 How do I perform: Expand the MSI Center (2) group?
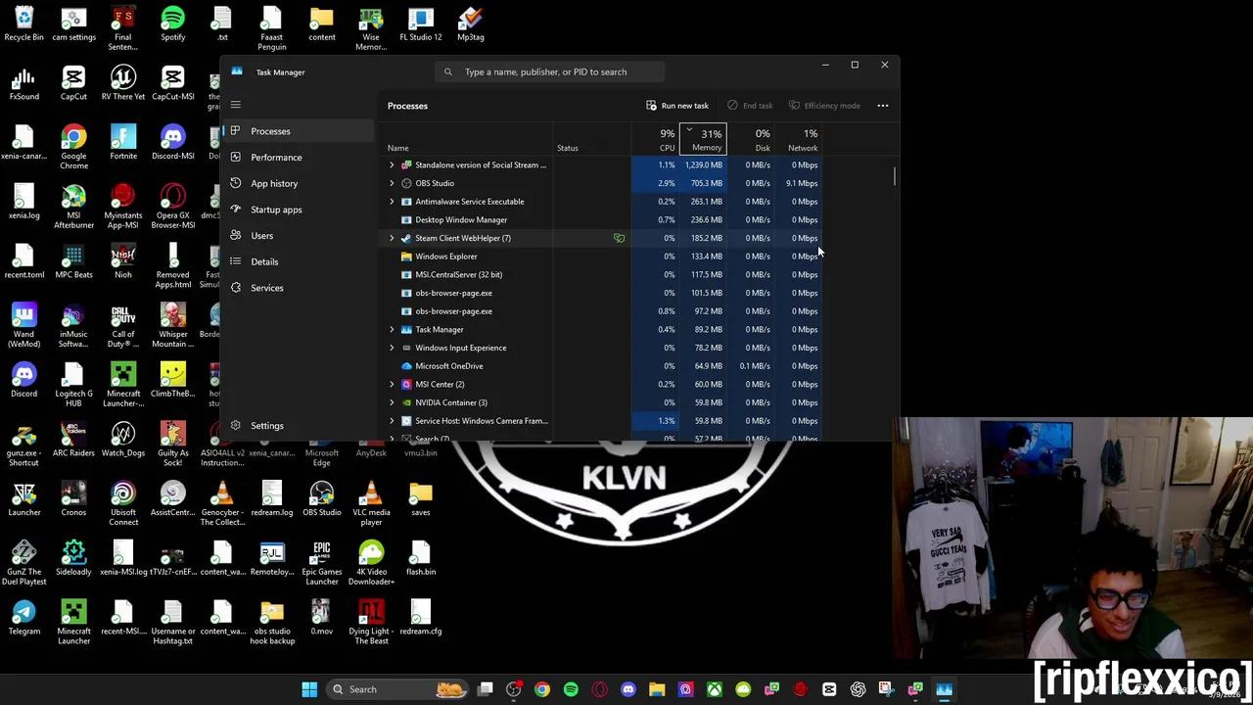point(392,384)
